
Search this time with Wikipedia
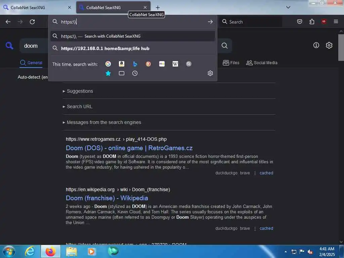175,64
